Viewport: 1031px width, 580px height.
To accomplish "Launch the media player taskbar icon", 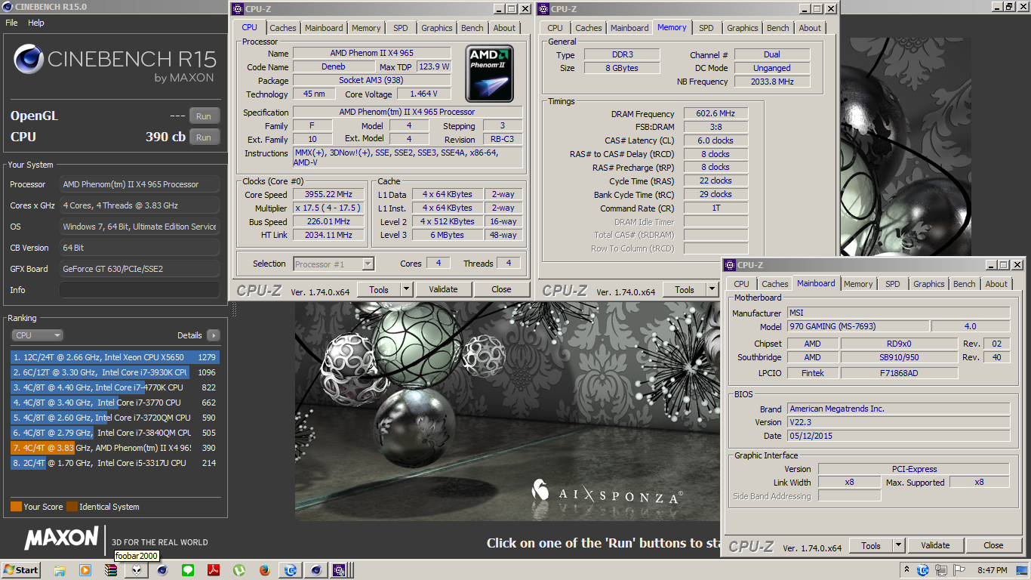I will [85, 570].
